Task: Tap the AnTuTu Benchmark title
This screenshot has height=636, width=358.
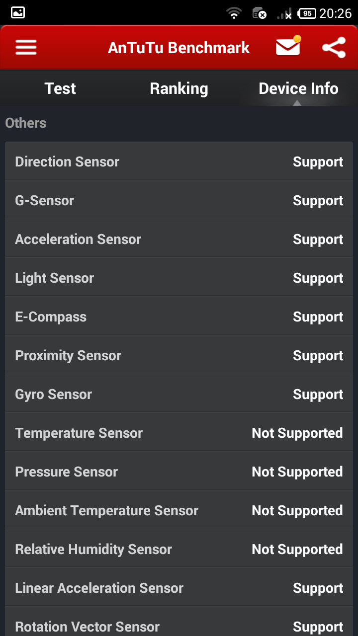Action: (x=179, y=48)
